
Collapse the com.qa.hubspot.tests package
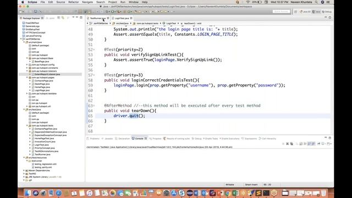point(27,126)
